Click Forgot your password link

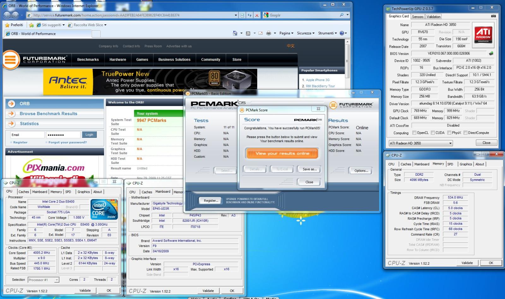(x=68, y=142)
